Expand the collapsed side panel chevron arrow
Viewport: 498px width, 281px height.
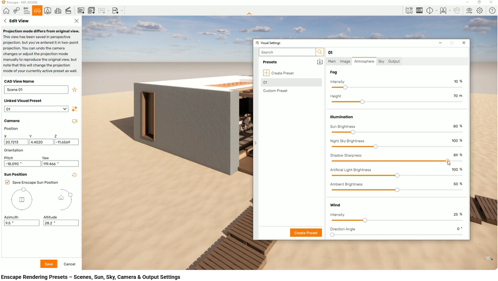pyautogui.click(x=255, y=143)
